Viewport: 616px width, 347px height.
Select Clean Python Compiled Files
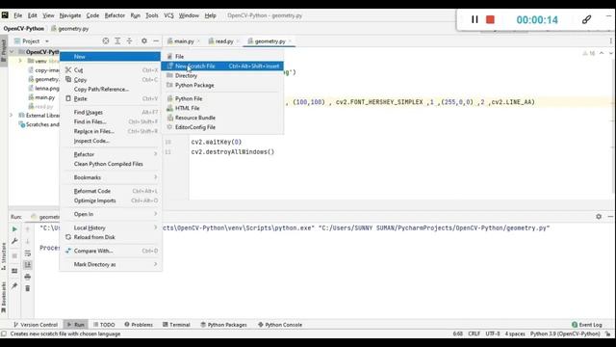(x=111, y=164)
